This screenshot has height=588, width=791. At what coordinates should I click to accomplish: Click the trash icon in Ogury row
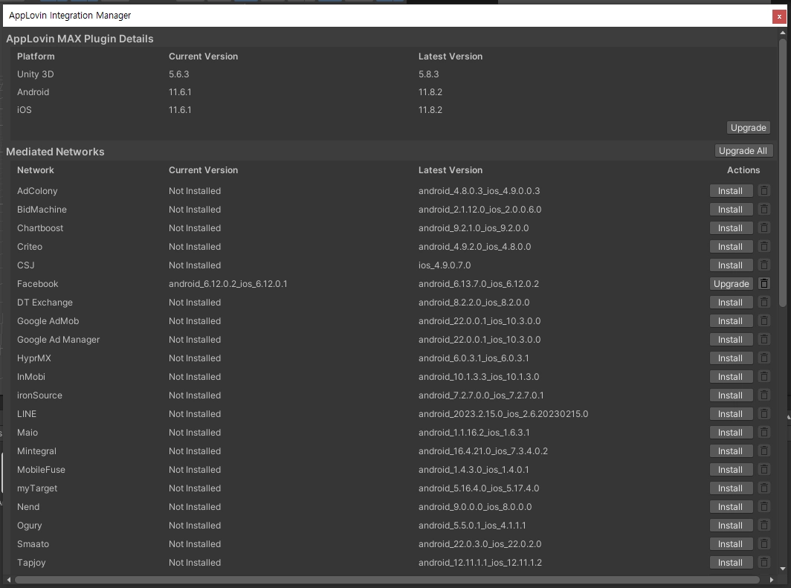763,526
